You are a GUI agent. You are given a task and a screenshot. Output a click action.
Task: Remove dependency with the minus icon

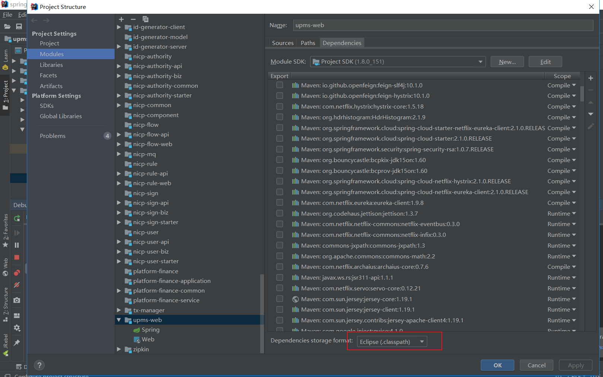click(x=591, y=90)
